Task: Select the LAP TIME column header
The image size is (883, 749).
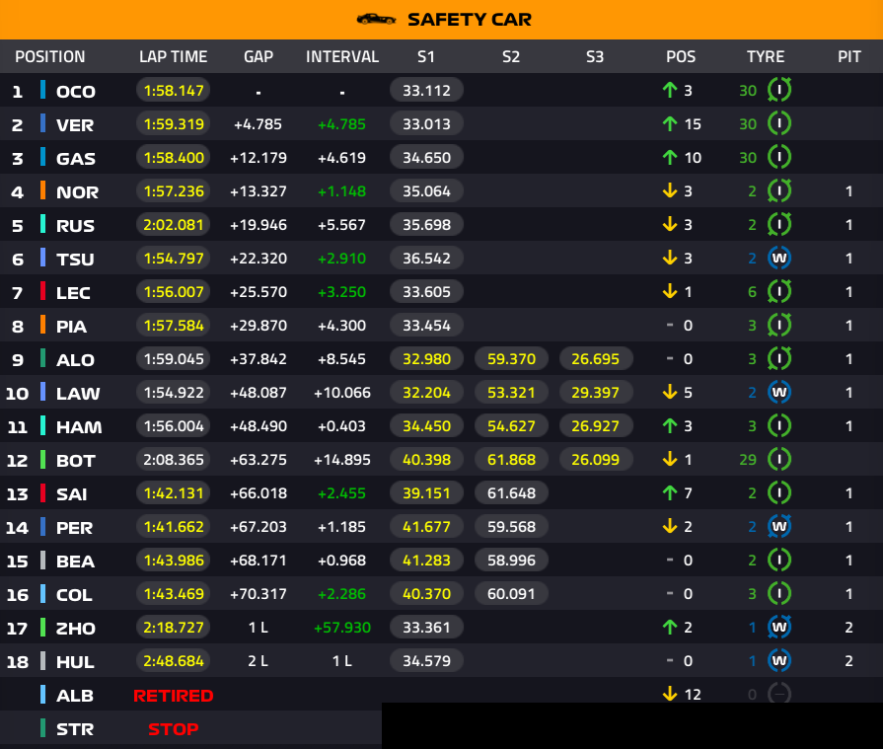Action: [x=173, y=57]
